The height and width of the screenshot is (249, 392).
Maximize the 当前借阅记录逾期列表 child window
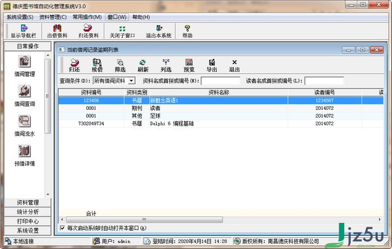coord(362,50)
